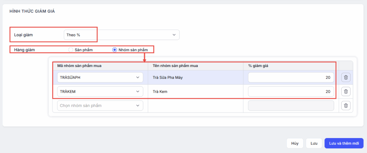Image resolution: width=367 pixels, height=153 pixels.
Task: Click the Lưu button
Action: click(314, 143)
